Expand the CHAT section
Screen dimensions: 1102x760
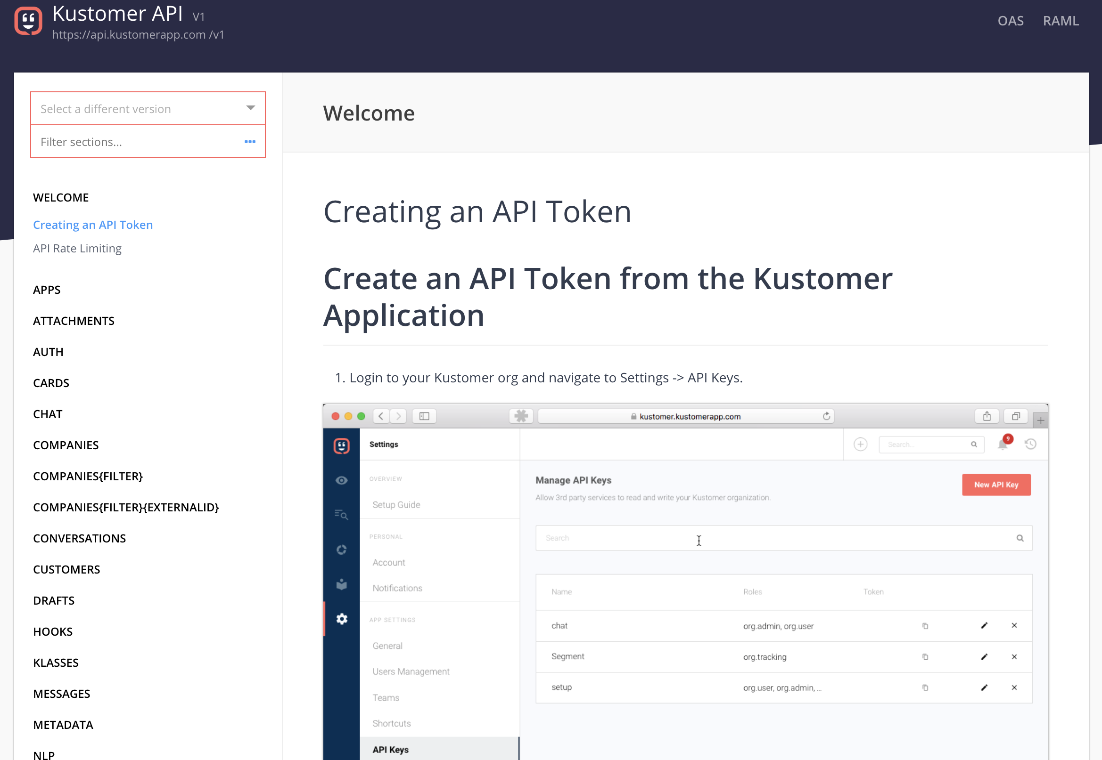pyautogui.click(x=48, y=414)
